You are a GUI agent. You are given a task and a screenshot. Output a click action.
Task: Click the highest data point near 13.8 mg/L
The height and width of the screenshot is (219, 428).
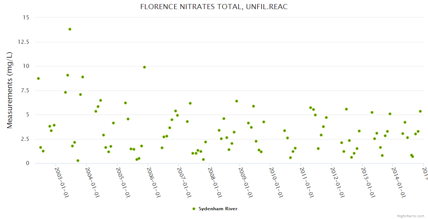tap(70, 29)
